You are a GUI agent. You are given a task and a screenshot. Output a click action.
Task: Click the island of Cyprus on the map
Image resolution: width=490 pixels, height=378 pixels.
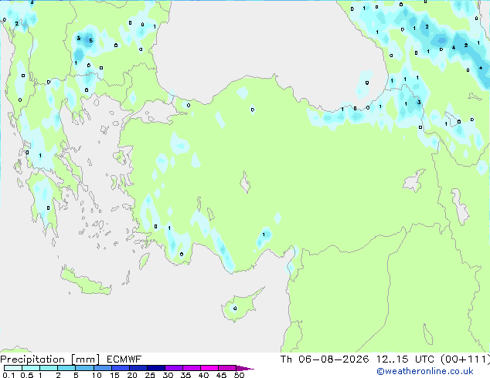241,305
